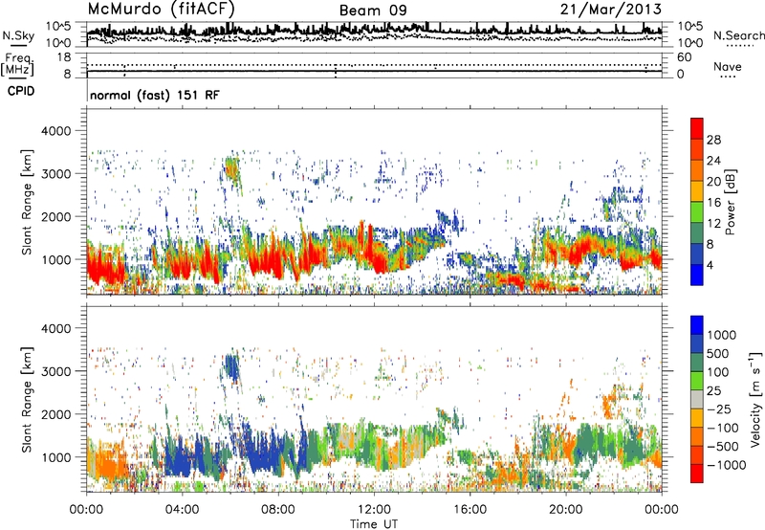Click the '1000' tick on Velocity scale
The width and height of the screenshot is (765, 530).
(721, 335)
